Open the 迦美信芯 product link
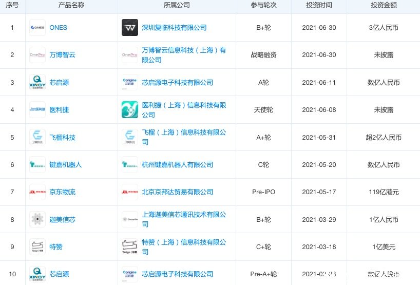The width and height of the screenshot is (420, 285). [63, 219]
